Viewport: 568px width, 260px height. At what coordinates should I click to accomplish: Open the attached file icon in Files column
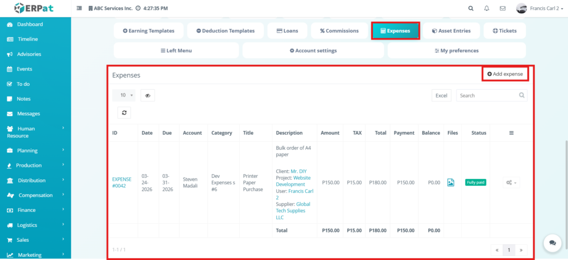(451, 182)
